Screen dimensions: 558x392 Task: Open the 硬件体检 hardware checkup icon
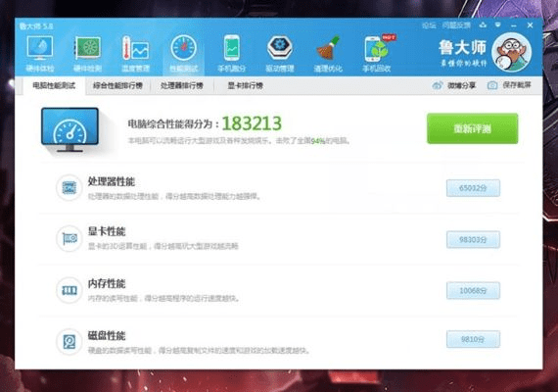[x=40, y=49]
